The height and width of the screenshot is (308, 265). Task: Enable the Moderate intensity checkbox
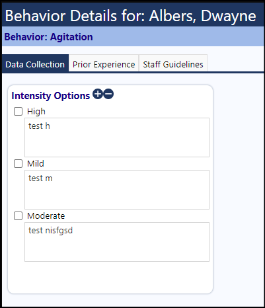point(18,216)
